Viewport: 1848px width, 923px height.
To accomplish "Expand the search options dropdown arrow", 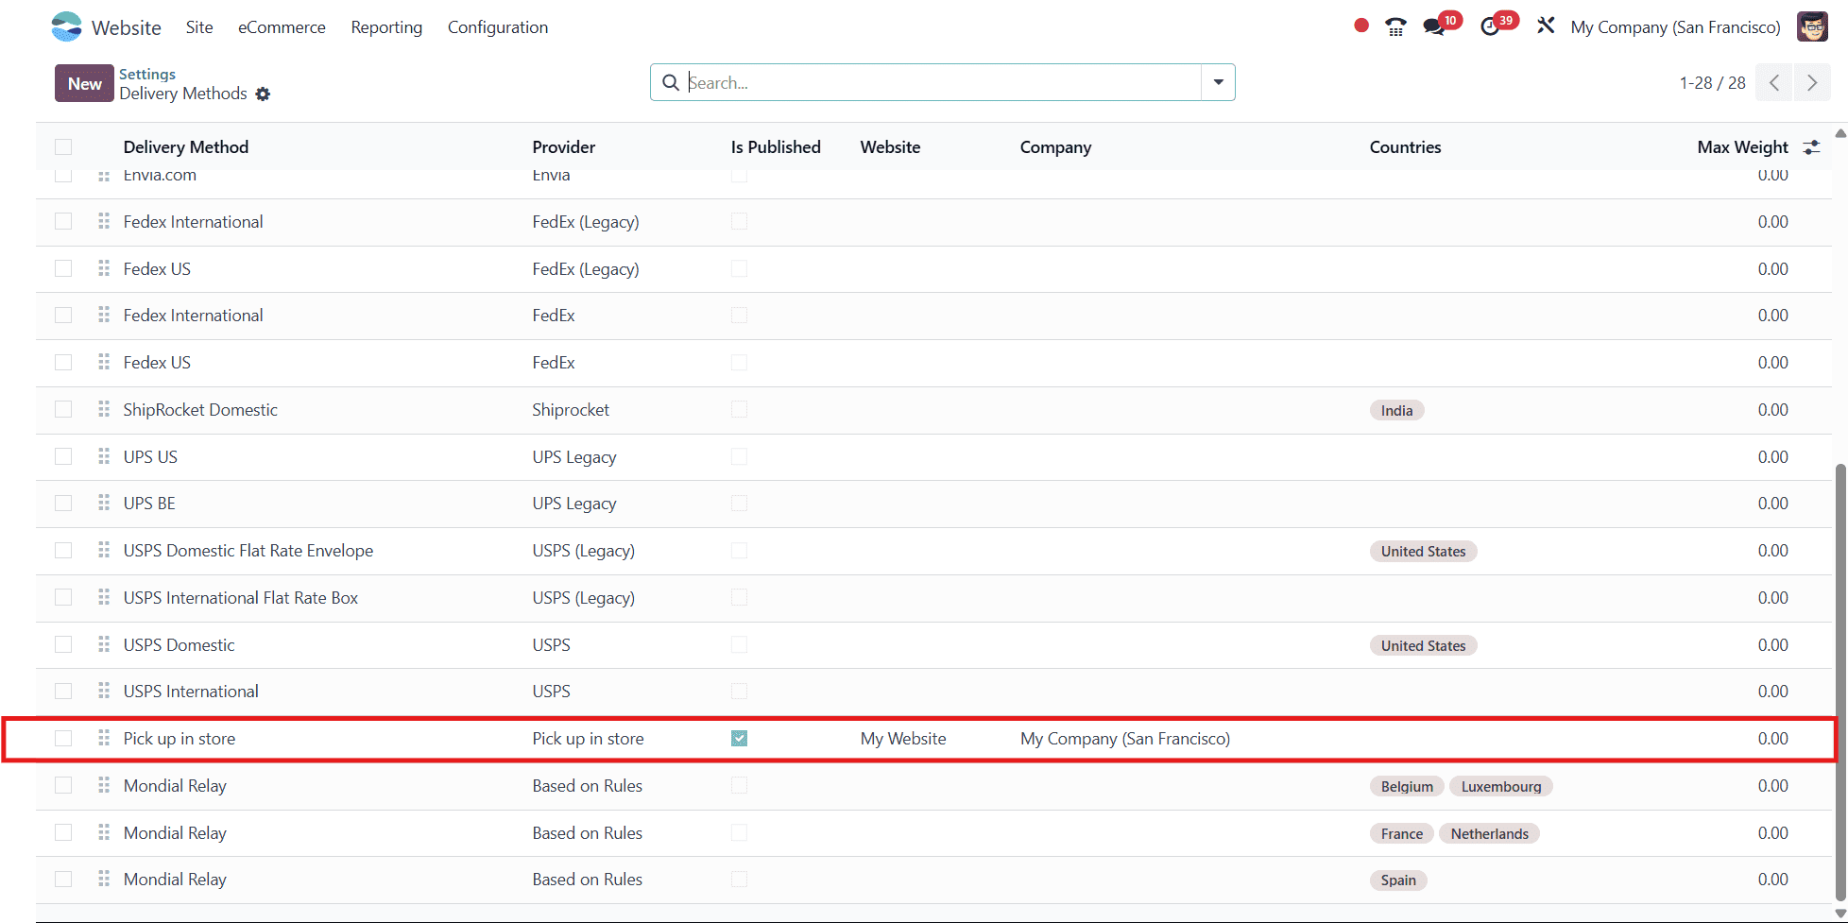I will tap(1218, 82).
